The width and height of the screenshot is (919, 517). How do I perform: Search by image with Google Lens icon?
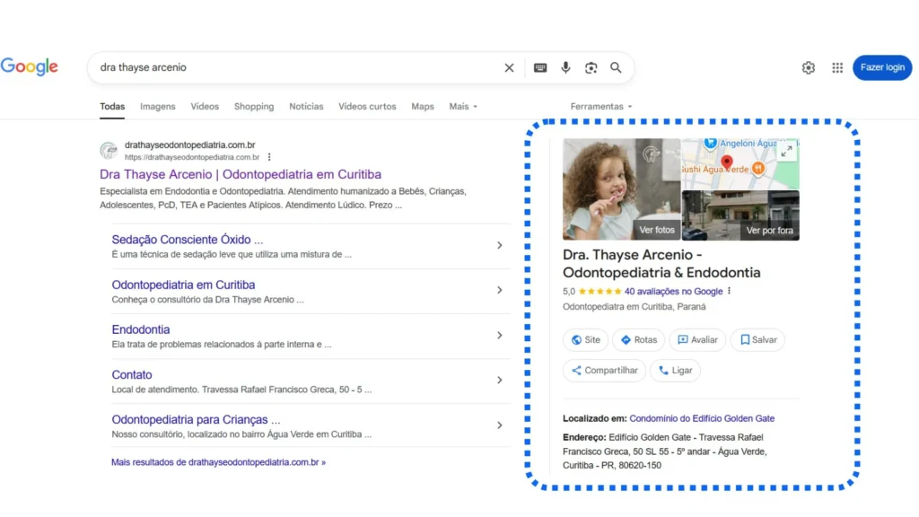point(591,67)
